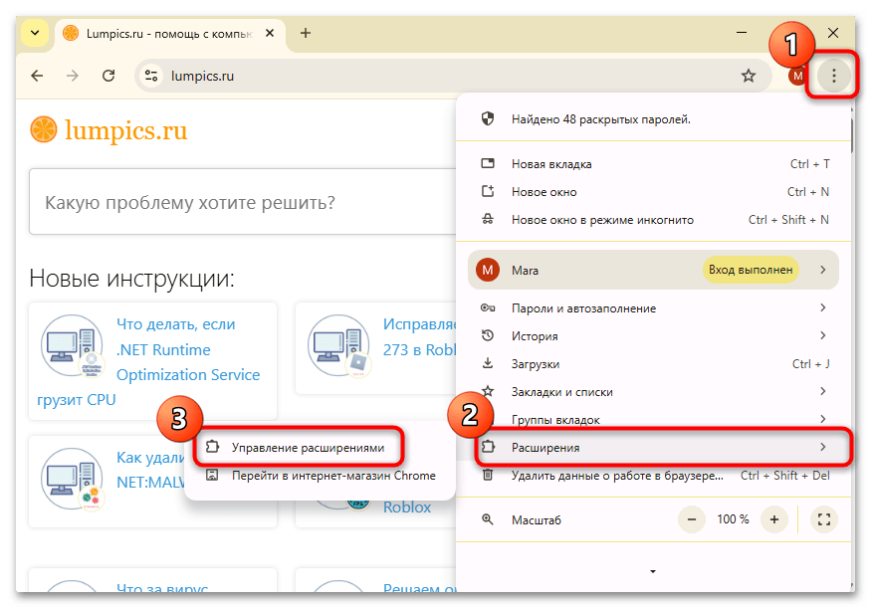
Task: Click the 'Новые инструкции:' heading
Action: [x=132, y=279]
